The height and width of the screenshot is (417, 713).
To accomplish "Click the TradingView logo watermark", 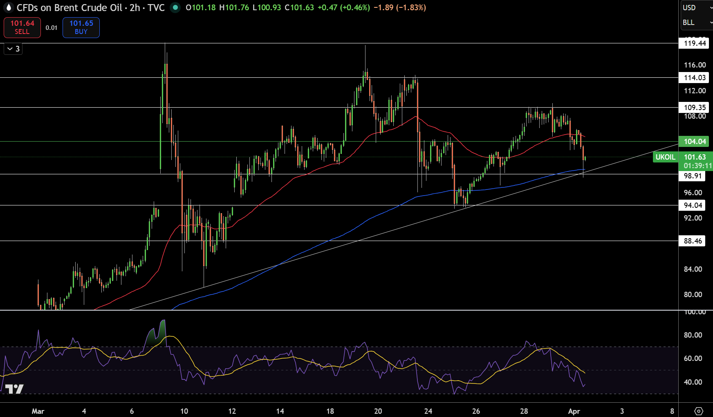I will tap(14, 389).
